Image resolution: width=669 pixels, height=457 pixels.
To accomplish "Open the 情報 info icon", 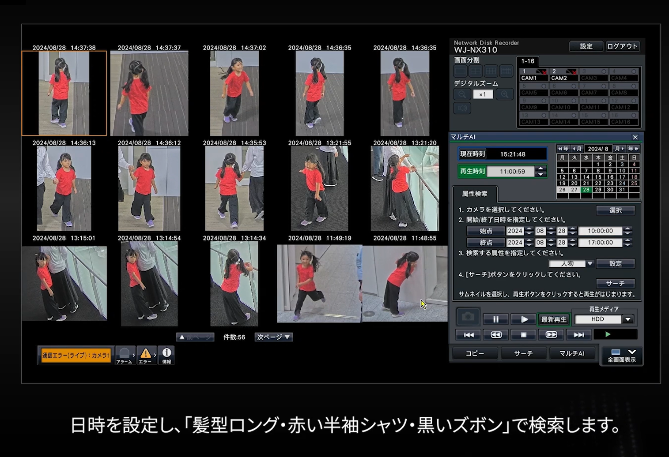I will [166, 355].
